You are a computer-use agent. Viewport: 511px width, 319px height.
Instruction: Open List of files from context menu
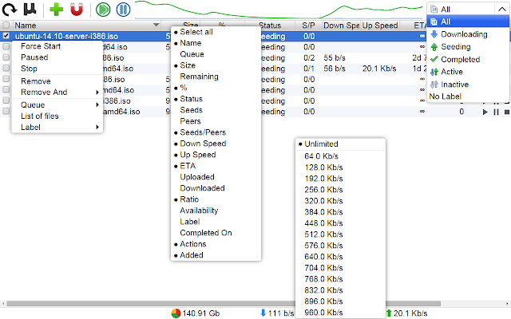(x=57, y=116)
